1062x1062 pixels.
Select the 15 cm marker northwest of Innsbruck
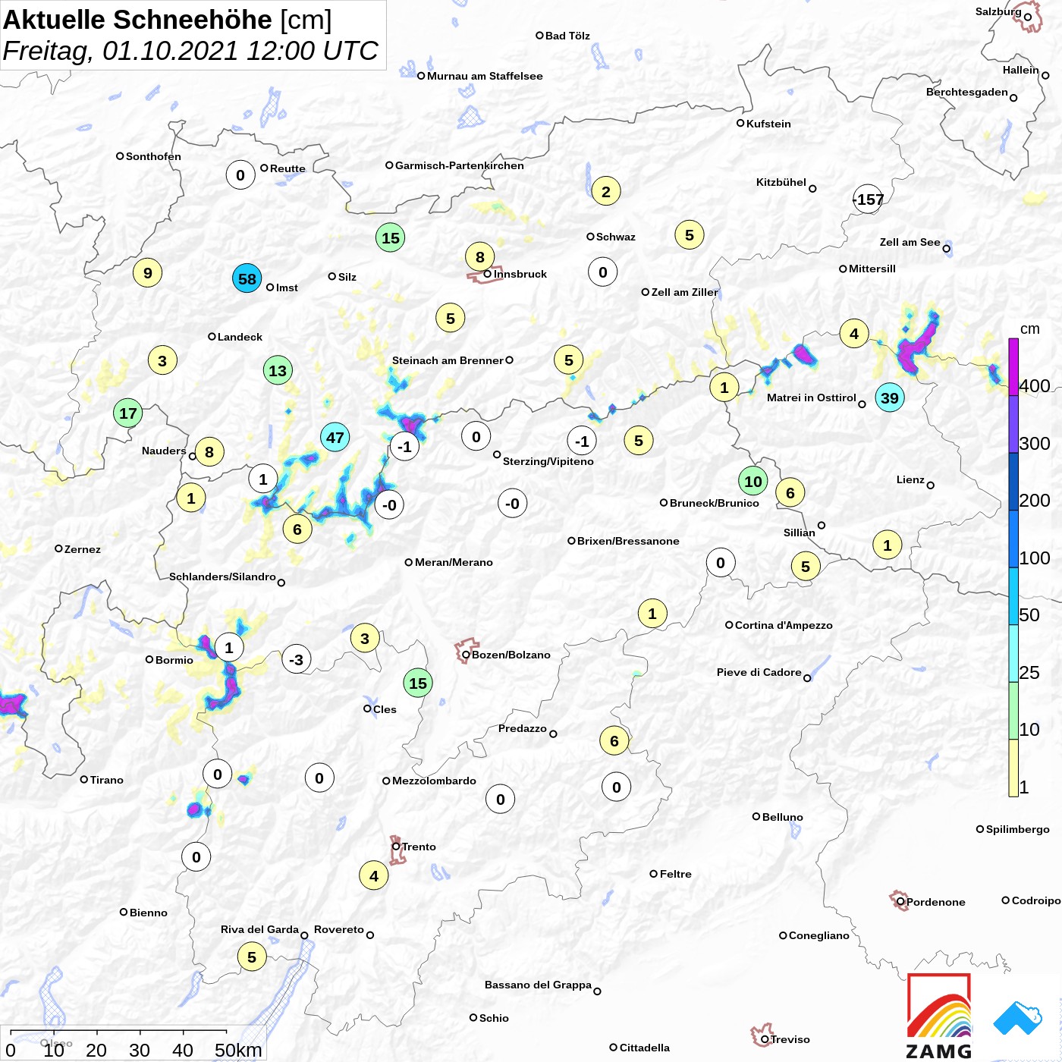[x=391, y=237]
